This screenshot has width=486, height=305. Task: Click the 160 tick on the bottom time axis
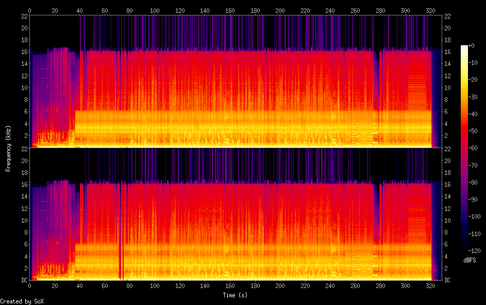pyautogui.click(x=230, y=285)
